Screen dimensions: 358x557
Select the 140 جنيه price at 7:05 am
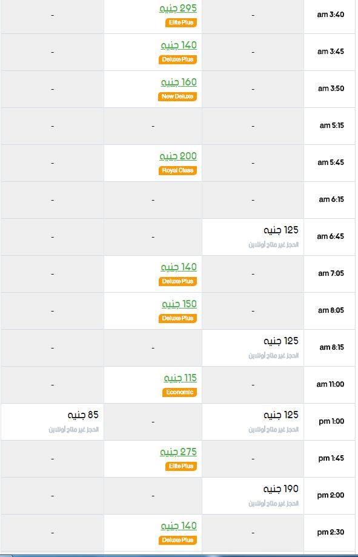coord(179,267)
